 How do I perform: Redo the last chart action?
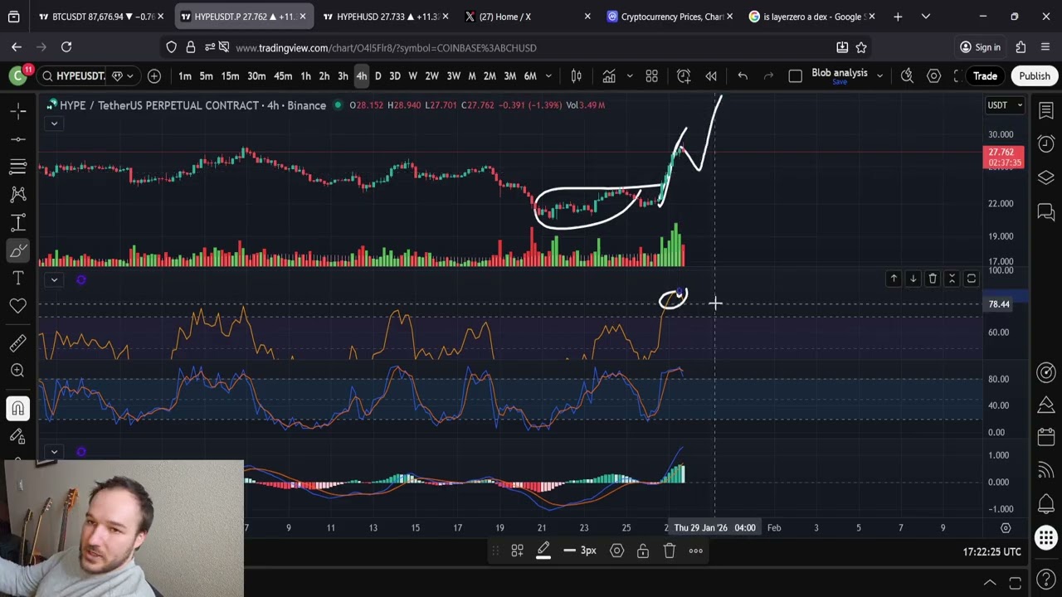768,76
